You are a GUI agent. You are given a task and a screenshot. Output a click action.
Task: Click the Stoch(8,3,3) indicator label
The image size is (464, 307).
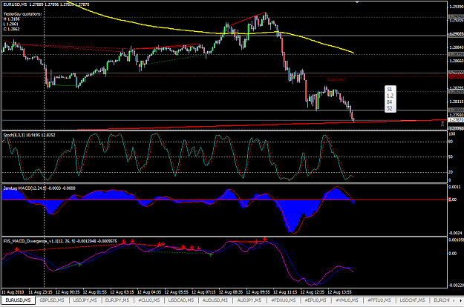pos(29,135)
